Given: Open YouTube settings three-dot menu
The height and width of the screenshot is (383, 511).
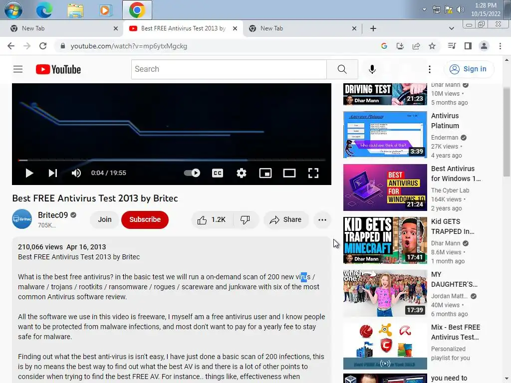Looking at the screenshot, I should tap(430, 69).
